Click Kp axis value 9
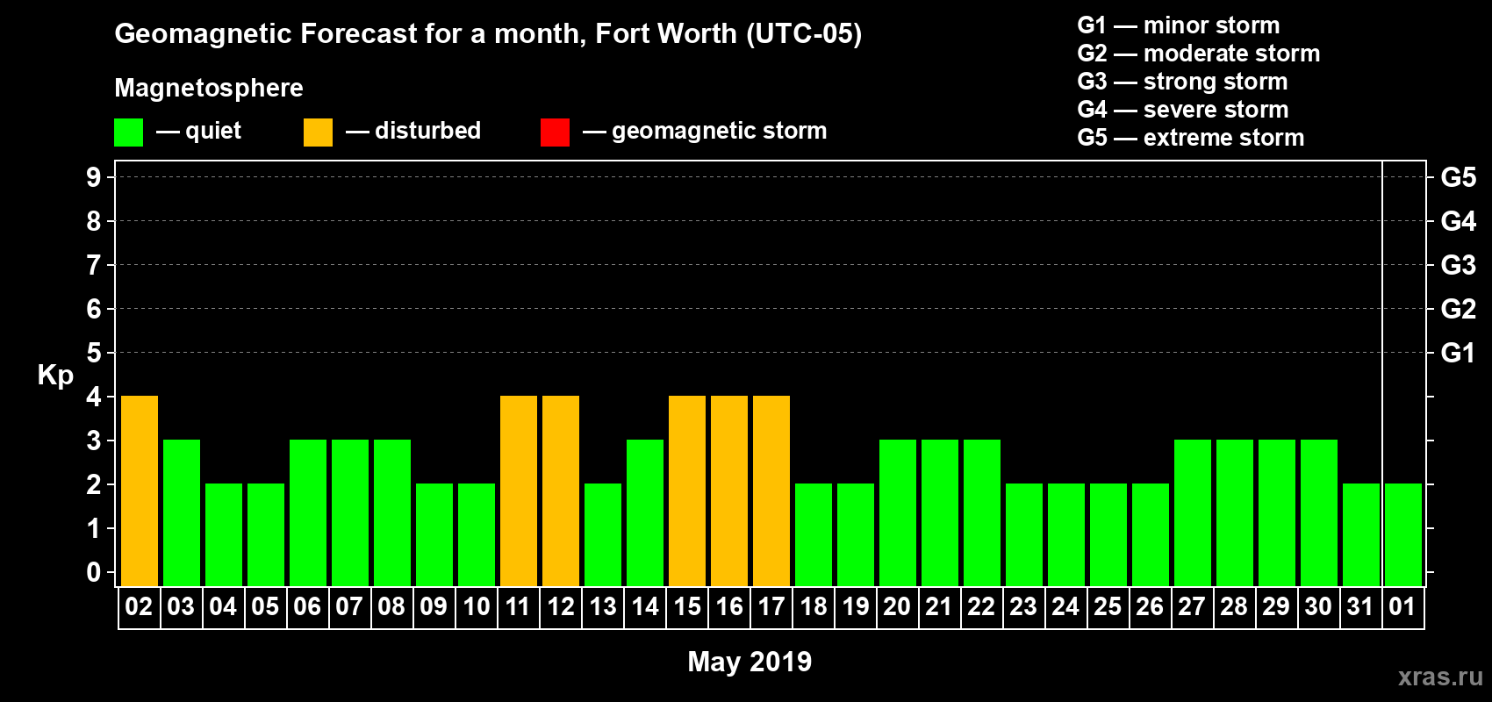1492x702 pixels. 94,177
